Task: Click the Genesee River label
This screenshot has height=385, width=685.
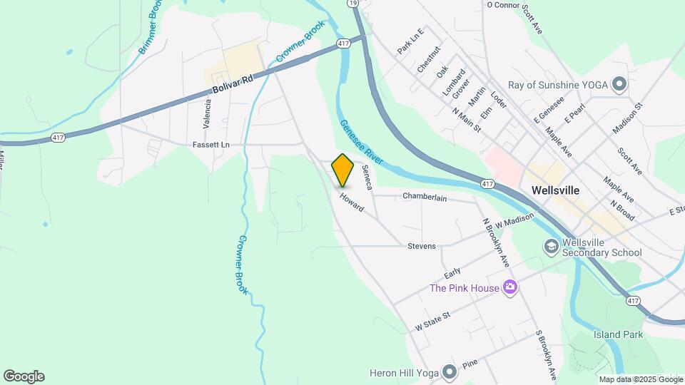Action: 361,143
